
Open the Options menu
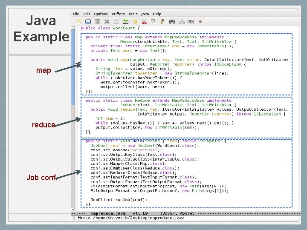point(101,14)
